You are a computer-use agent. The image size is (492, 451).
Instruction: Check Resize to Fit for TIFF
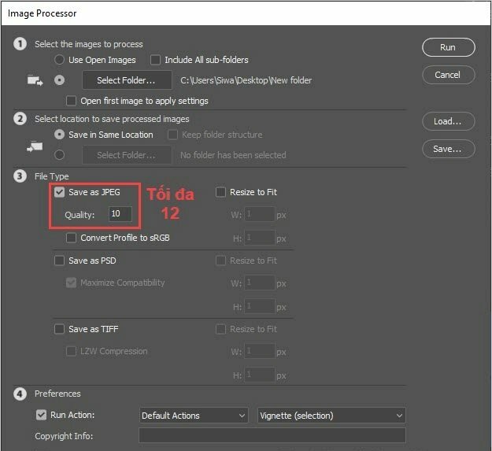coord(220,329)
